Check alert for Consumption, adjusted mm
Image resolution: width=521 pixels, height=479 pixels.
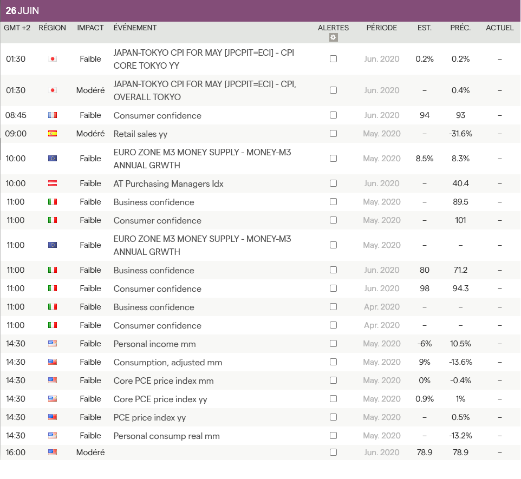tap(333, 362)
